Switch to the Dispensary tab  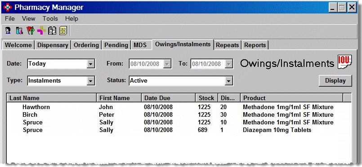53,45
